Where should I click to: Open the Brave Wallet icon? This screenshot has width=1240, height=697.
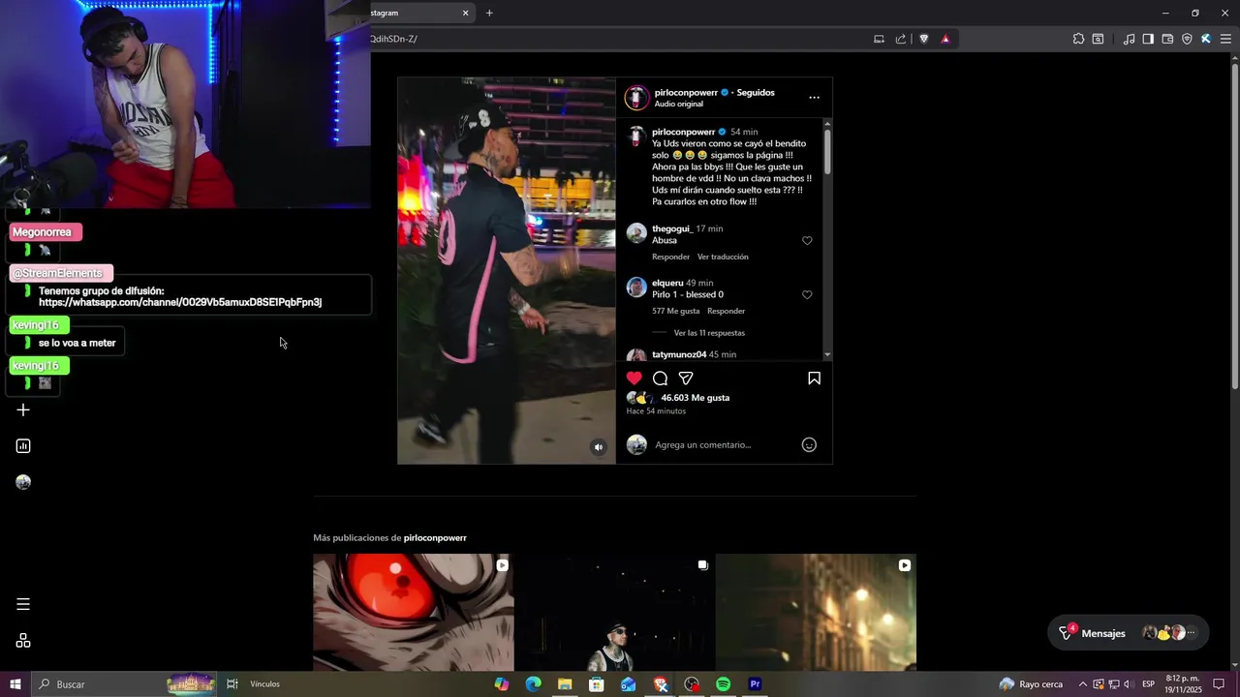click(x=1167, y=39)
